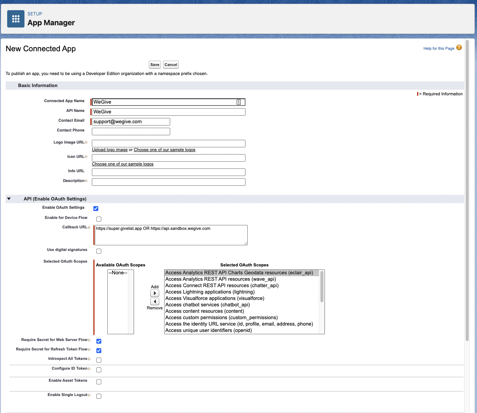Click help icon beside Callback URL label
This screenshot has width=477, height=413.
[89, 227]
